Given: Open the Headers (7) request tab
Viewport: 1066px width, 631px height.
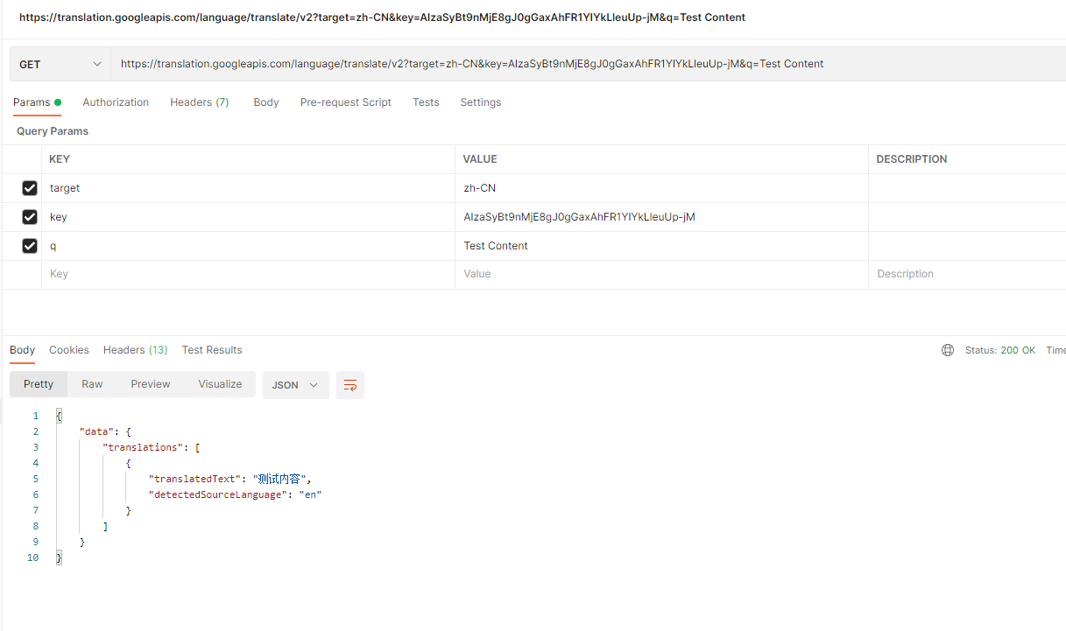Looking at the screenshot, I should point(199,102).
